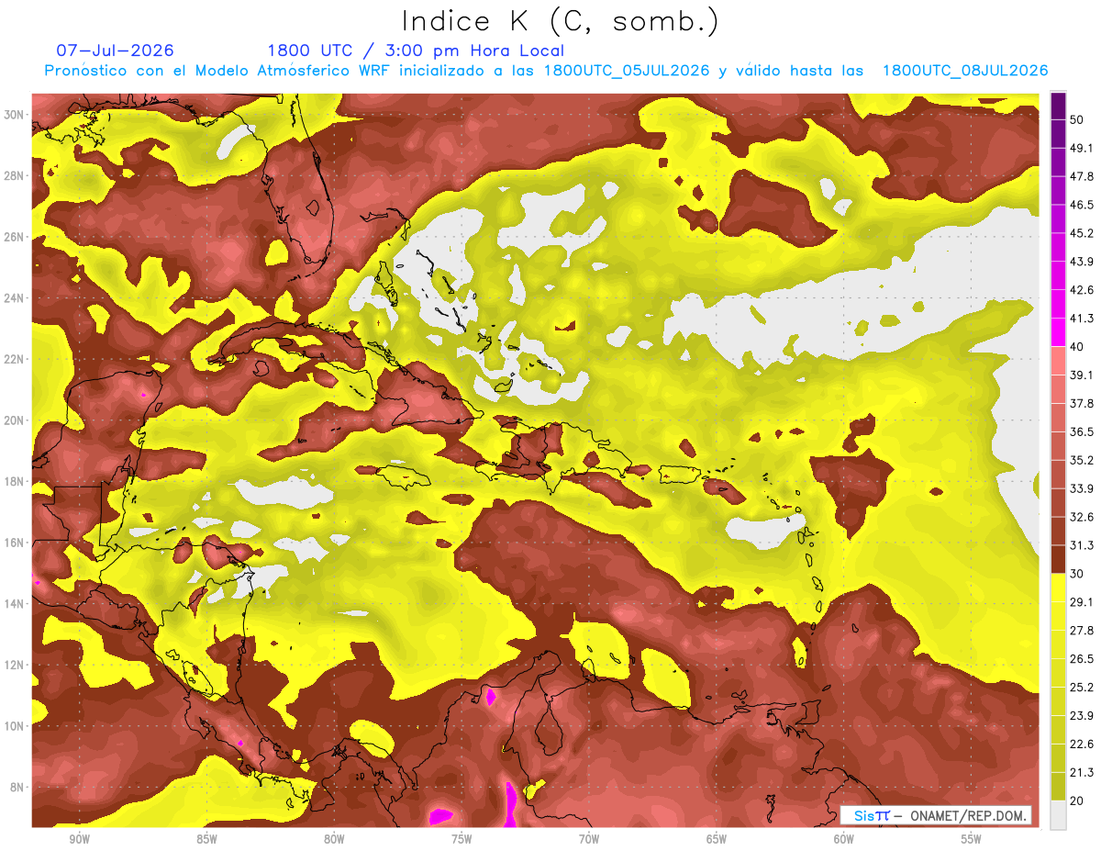Click the 65W longitude label

coord(717,839)
